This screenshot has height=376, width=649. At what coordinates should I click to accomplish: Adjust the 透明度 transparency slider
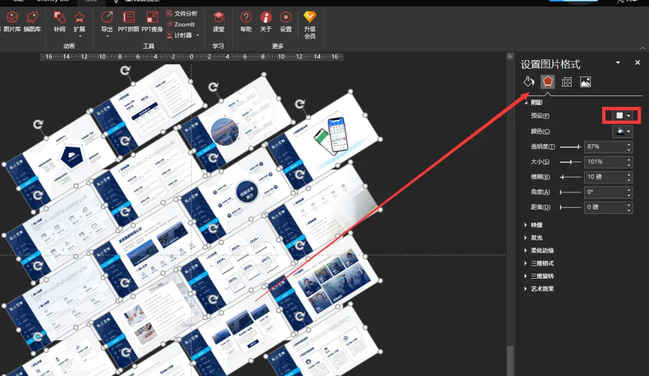coord(571,147)
